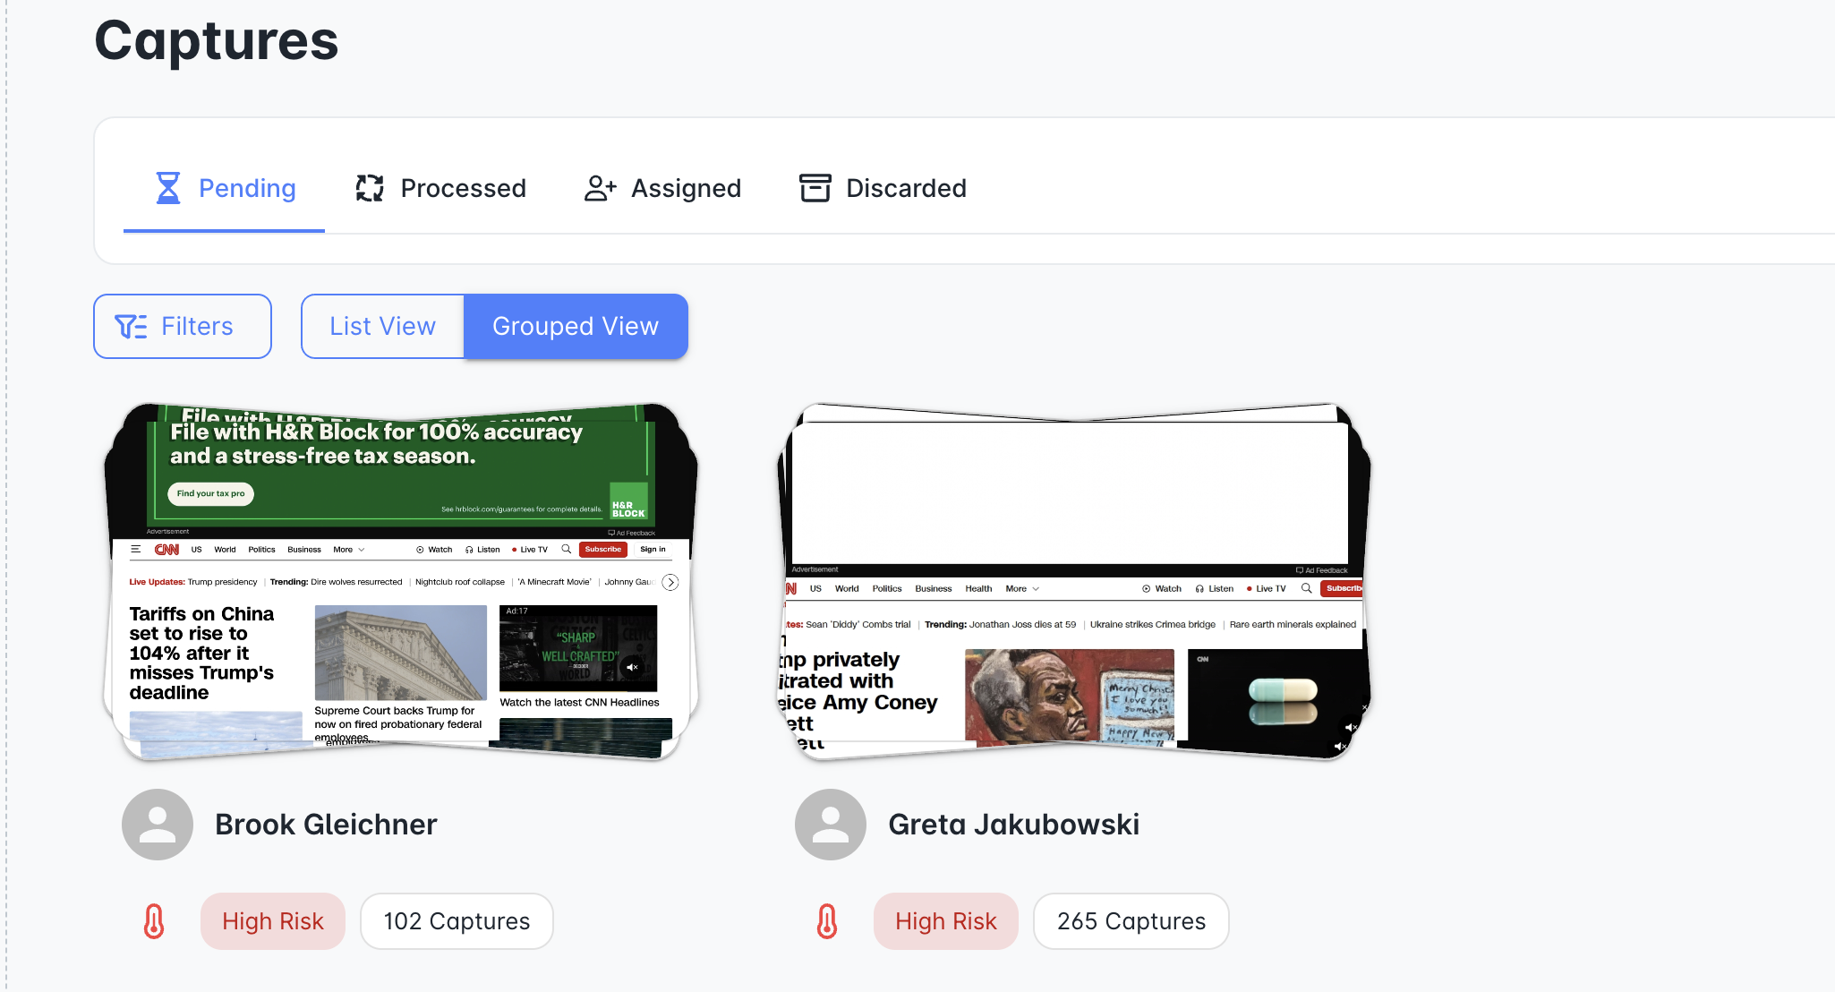The image size is (1835, 992).
Task: Open the Discarded tab
Action: pyautogui.click(x=883, y=188)
